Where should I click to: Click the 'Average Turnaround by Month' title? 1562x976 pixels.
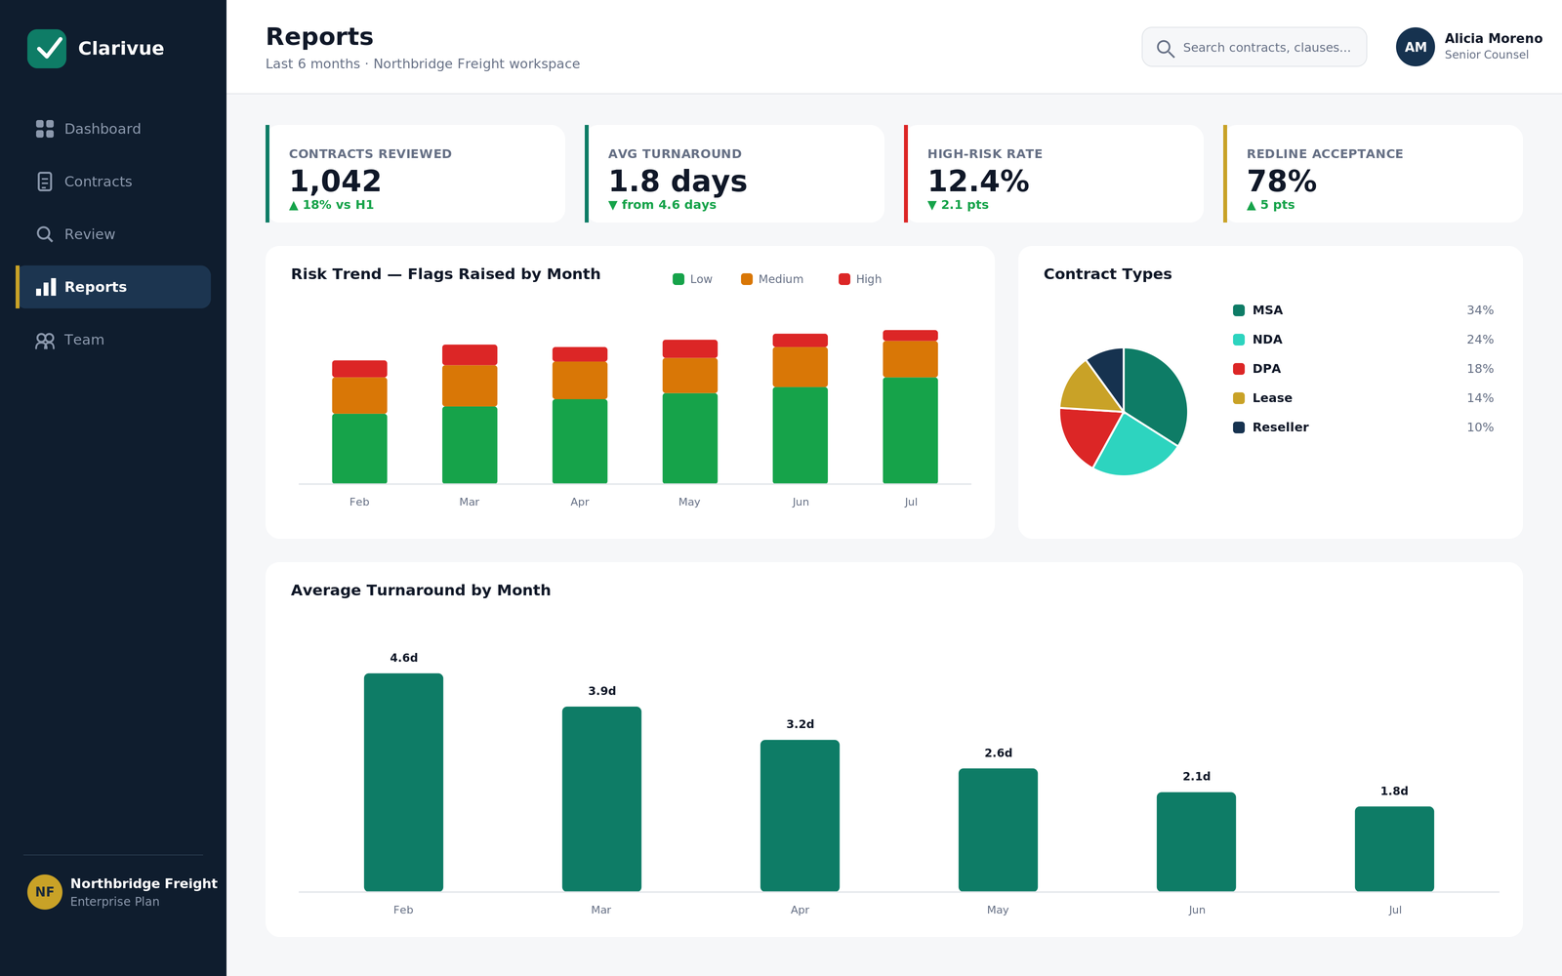click(421, 590)
